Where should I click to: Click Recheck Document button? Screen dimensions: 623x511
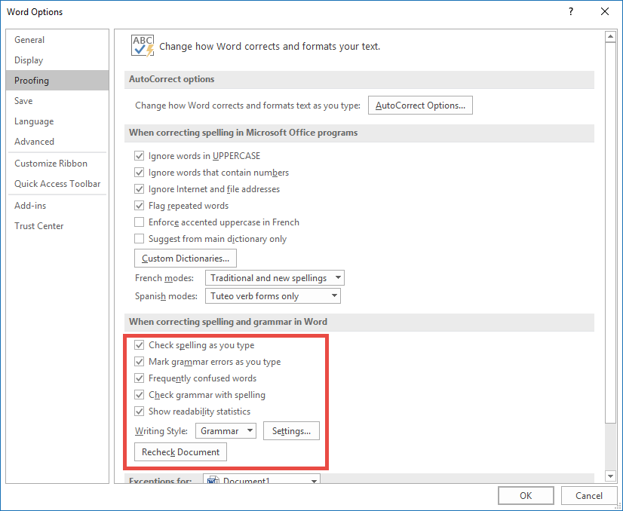(x=180, y=452)
